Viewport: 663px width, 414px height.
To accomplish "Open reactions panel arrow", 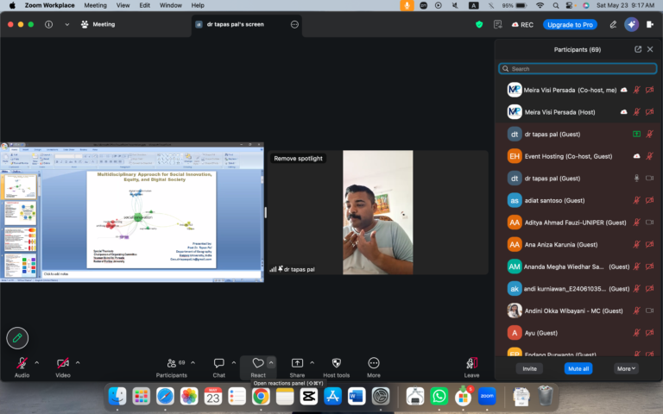I will (x=271, y=362).
